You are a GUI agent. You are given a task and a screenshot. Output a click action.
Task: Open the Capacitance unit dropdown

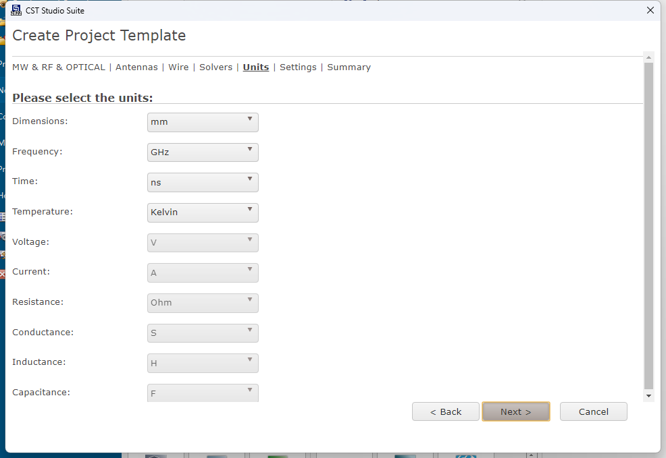coord(203,393)
